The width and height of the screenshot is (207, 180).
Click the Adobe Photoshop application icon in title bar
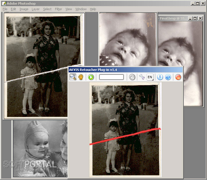(4, 4)
